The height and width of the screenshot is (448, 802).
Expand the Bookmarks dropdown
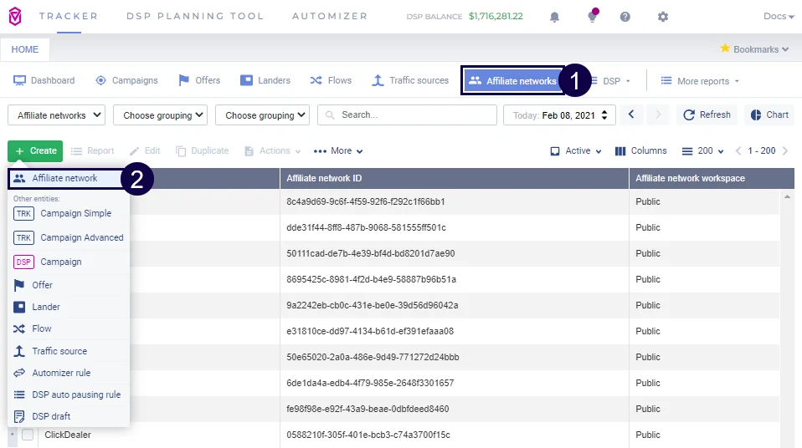click(754, 49)
